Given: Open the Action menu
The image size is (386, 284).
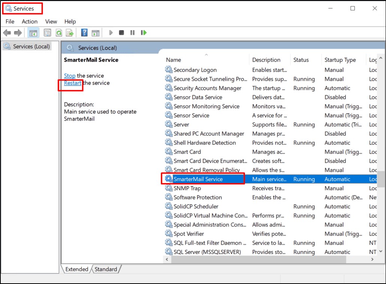Looking at the screenshot, I should pos(30,21).
